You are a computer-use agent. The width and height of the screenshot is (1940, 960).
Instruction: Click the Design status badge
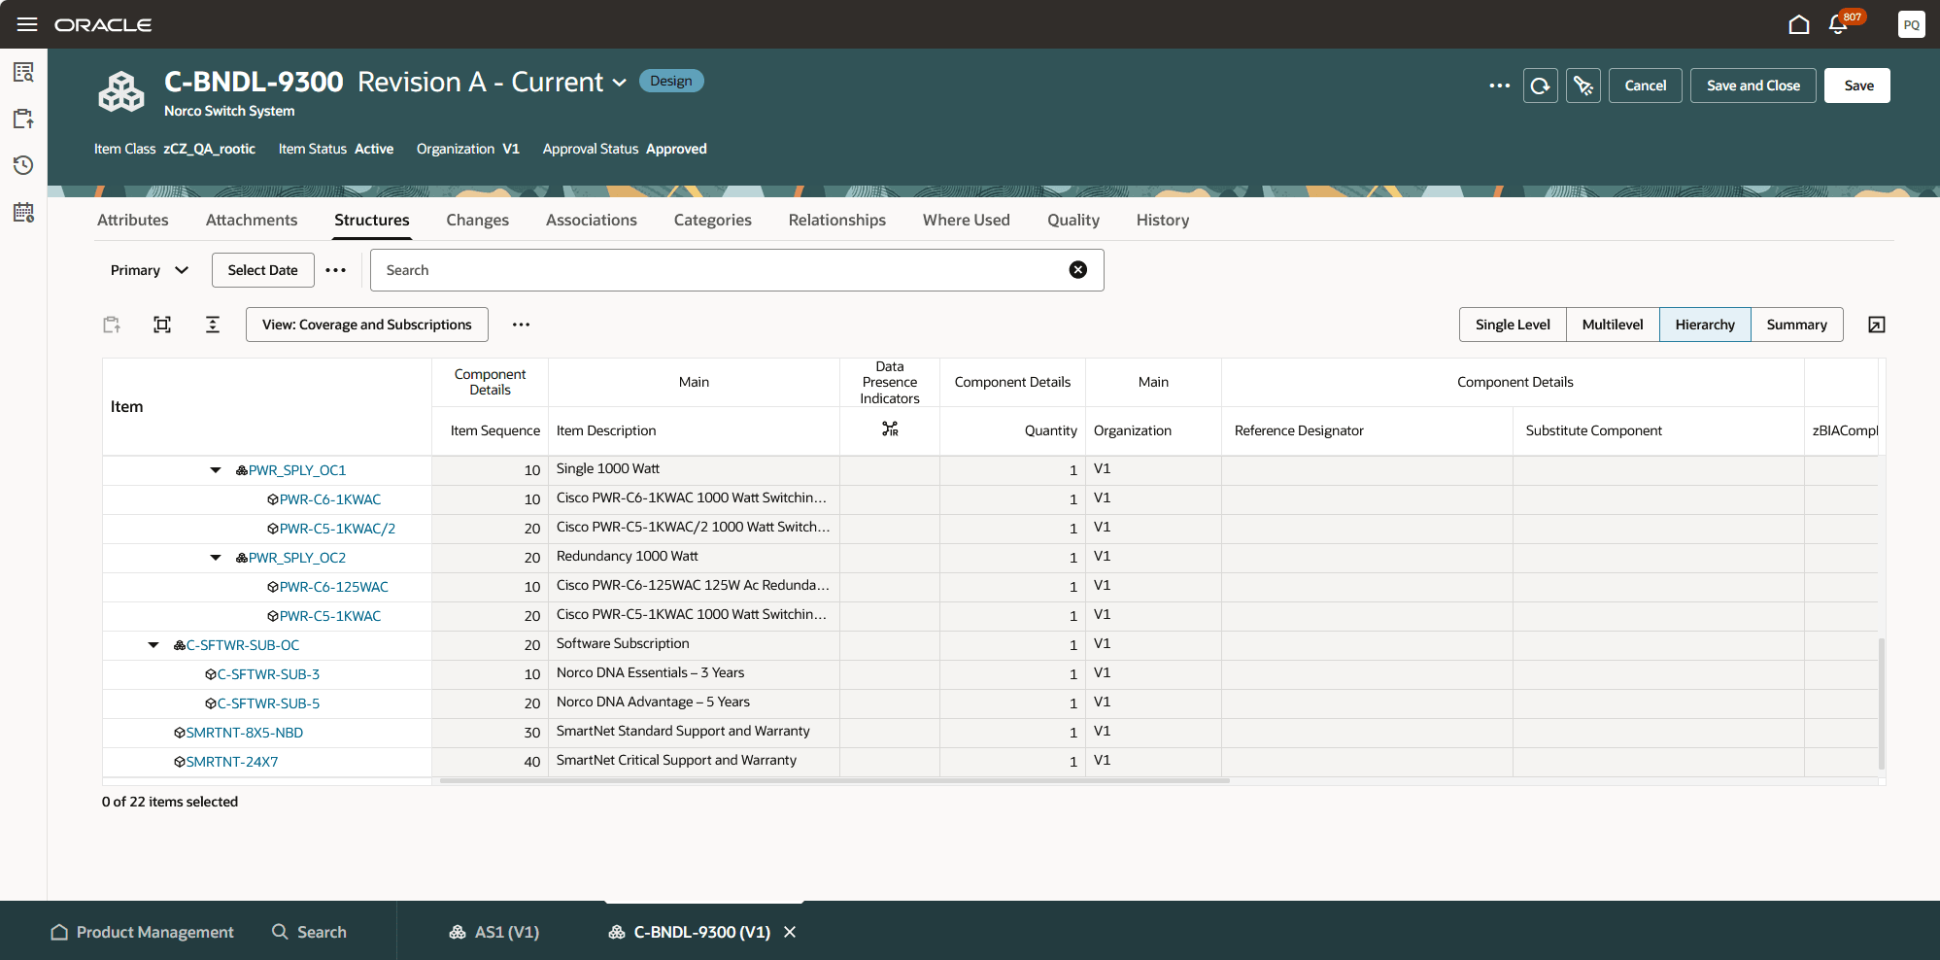[671, 81]
